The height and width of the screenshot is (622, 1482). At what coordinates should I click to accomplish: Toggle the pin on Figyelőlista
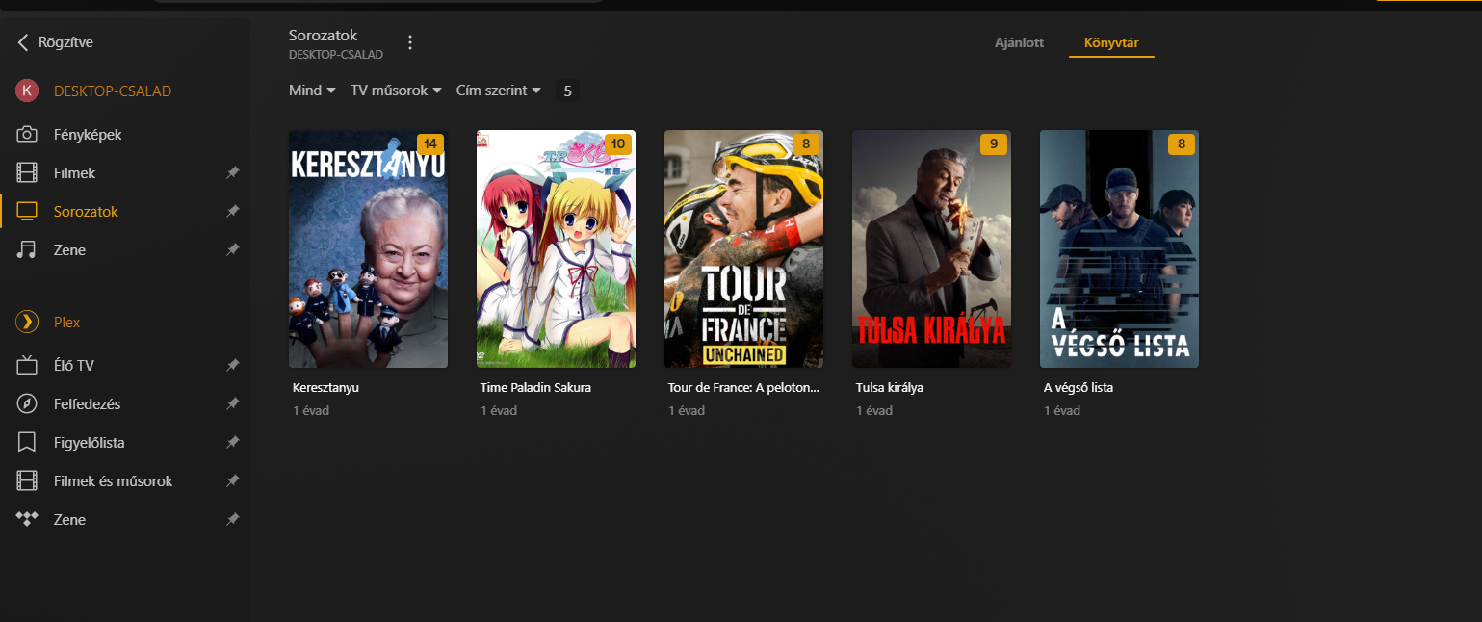coord(232,443)
